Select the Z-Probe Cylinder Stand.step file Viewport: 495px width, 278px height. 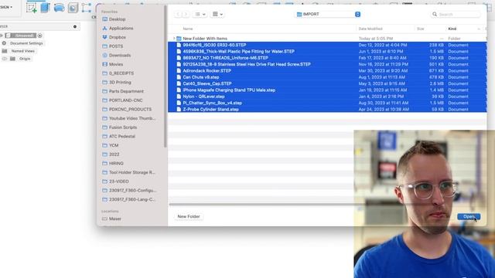tap(327, 110)
